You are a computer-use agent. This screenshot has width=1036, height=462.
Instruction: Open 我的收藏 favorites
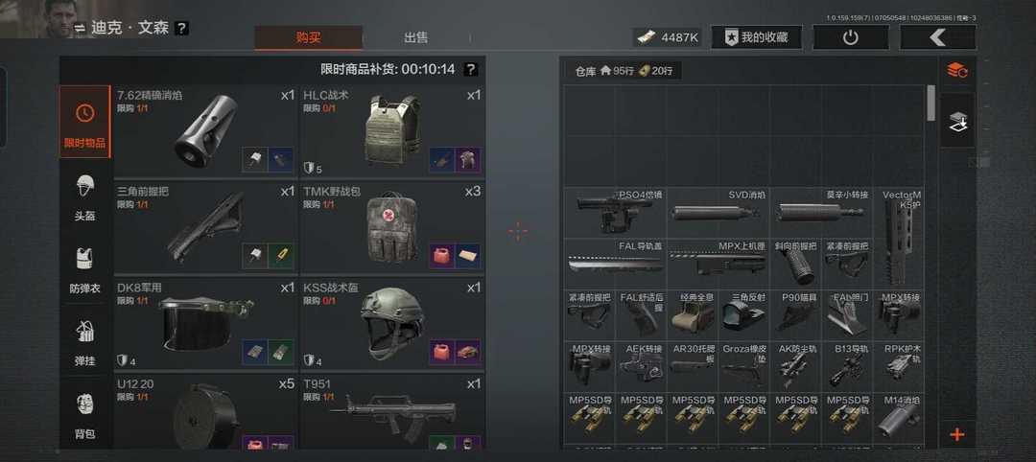pyautogui.click(x=757, y=37)
